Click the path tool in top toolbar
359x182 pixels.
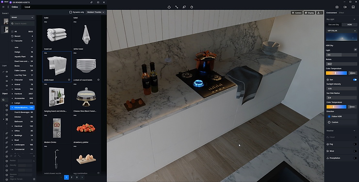point(177,7)
